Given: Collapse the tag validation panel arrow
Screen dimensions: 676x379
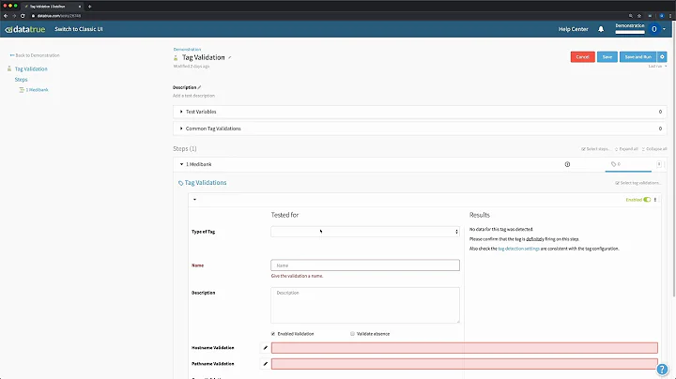Looking at the screenshot, I should pos(195,200).
